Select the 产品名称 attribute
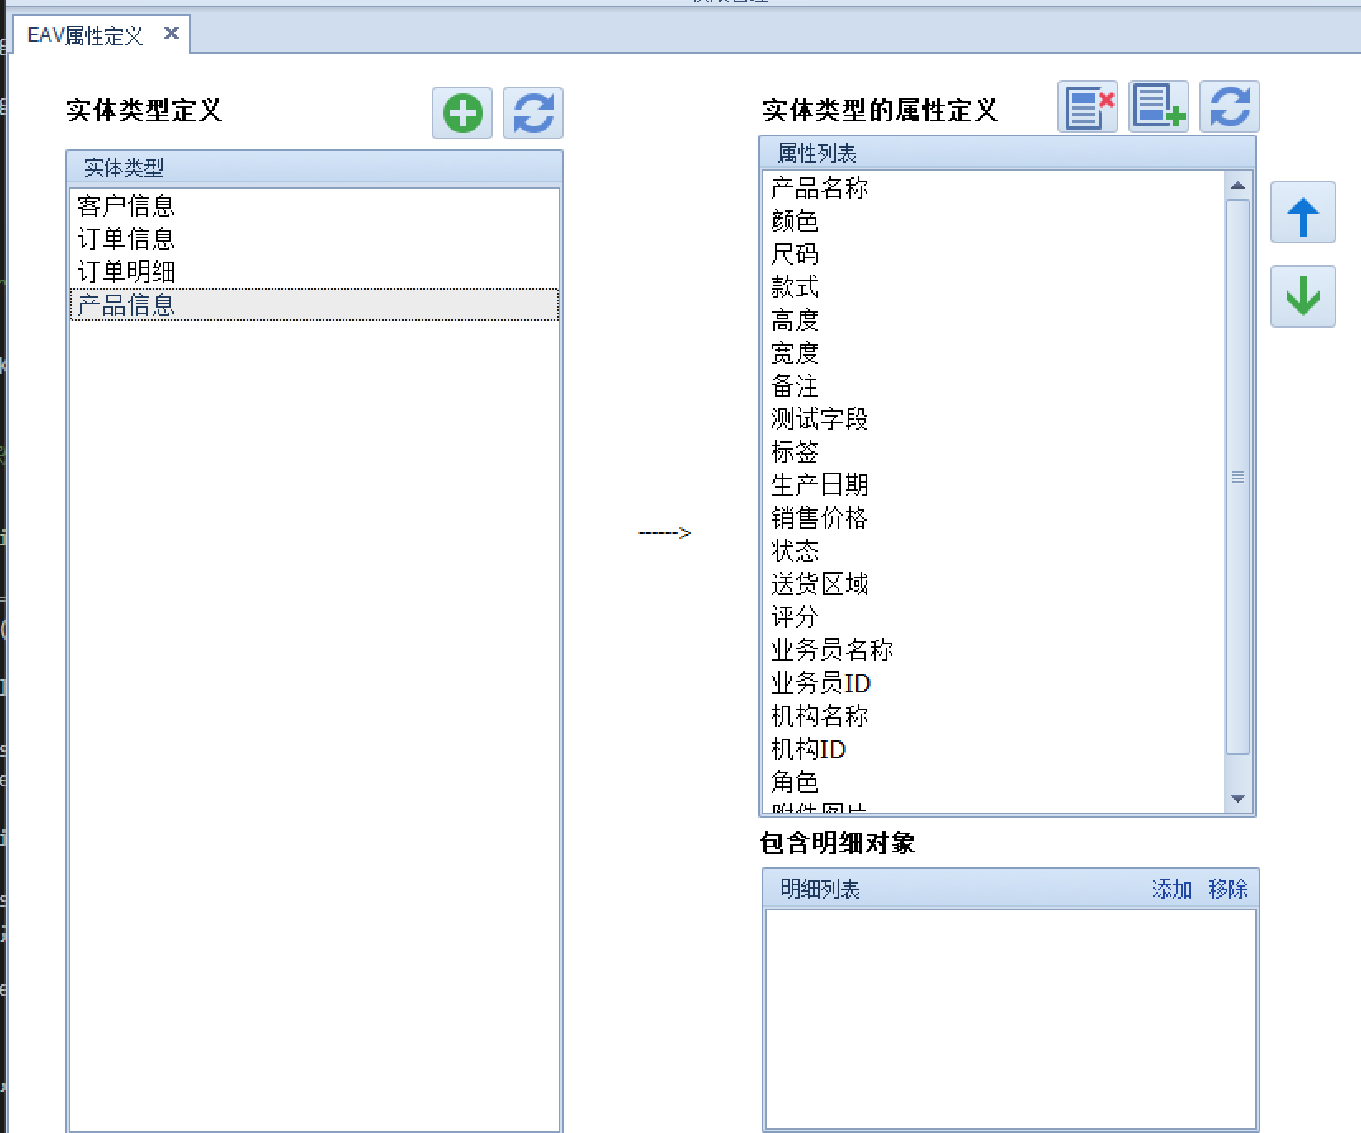Viewport: 1361px width, 1133px height. click(994, 188)
